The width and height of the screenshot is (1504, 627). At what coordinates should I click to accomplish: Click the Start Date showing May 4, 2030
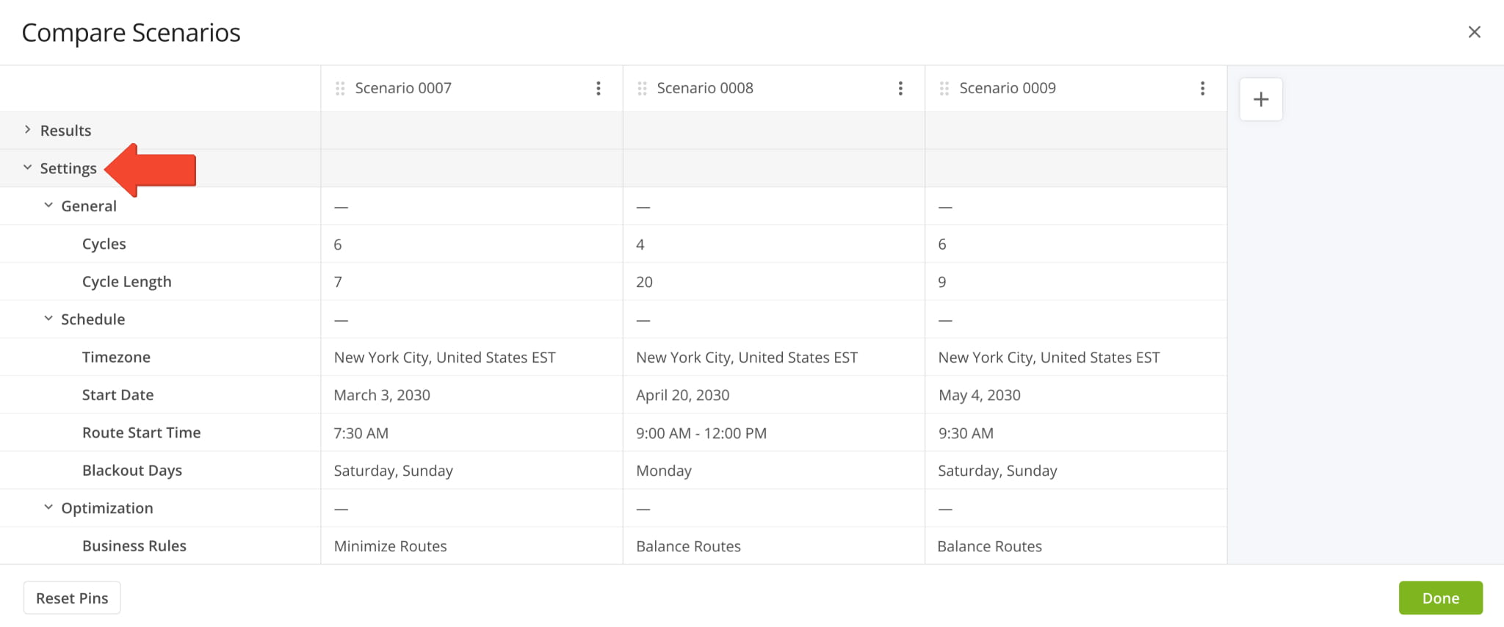pos(979,394)
